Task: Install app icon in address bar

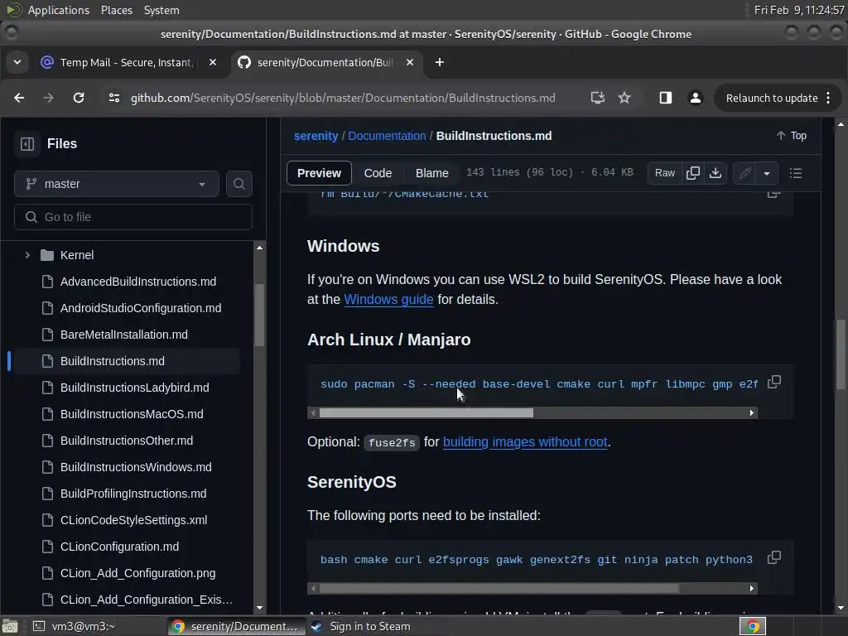Action: pos(597,98)
